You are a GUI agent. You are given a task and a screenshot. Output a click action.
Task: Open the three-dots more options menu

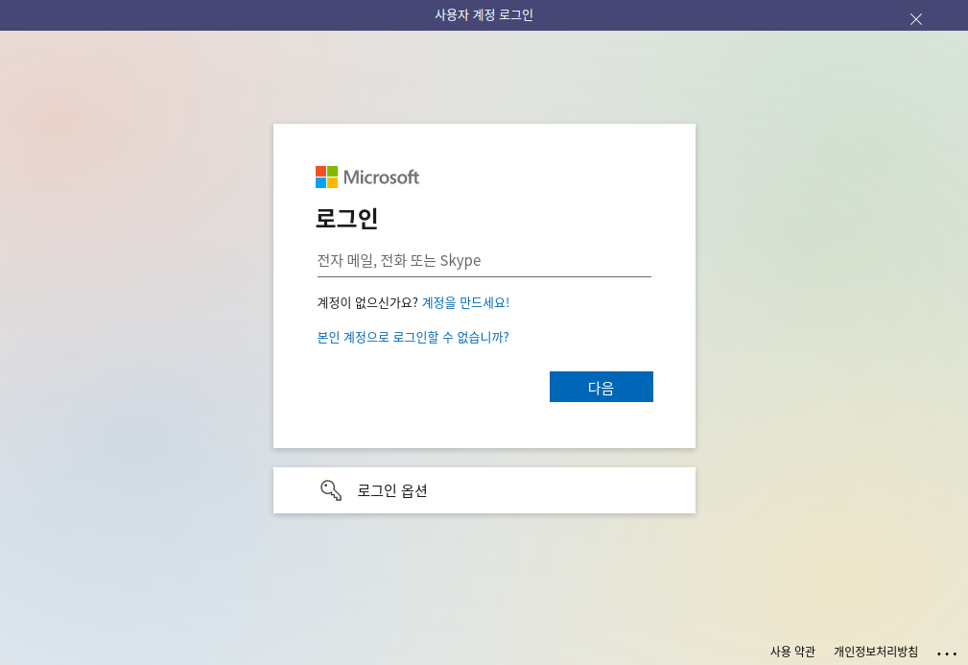click(946, 653)
